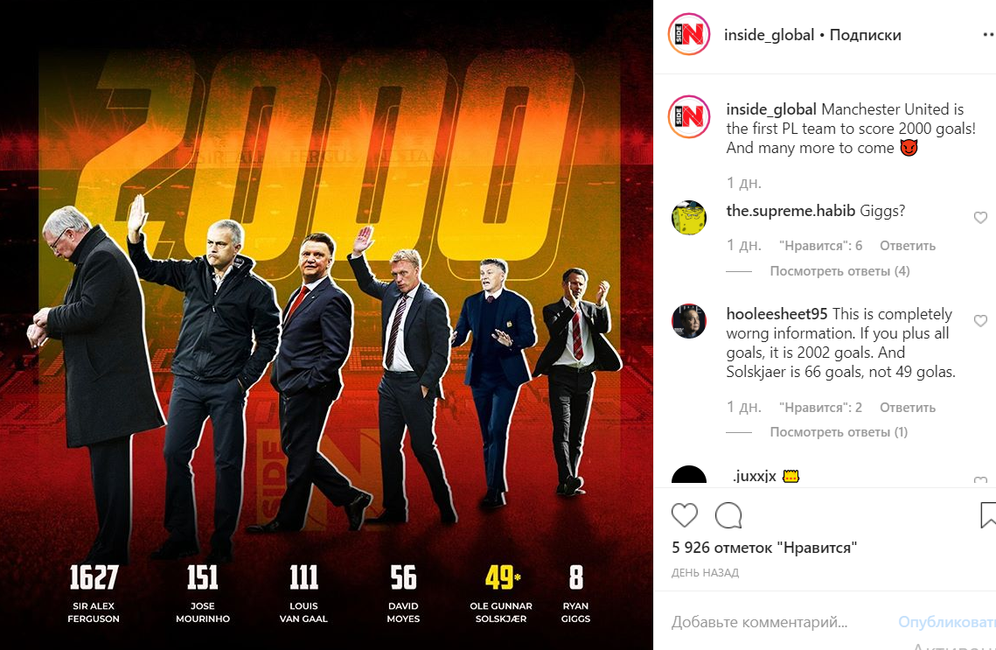Open inside_global avatar in the post header

tap(688, 34)
